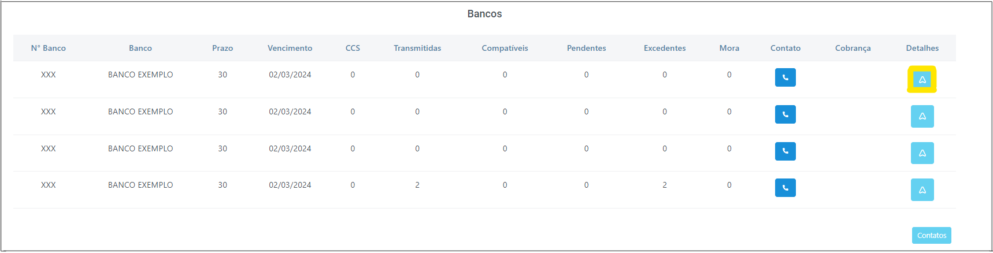Click the Excedentes value 2 in last row
This screenshot has width=993, height=253.
665,185
